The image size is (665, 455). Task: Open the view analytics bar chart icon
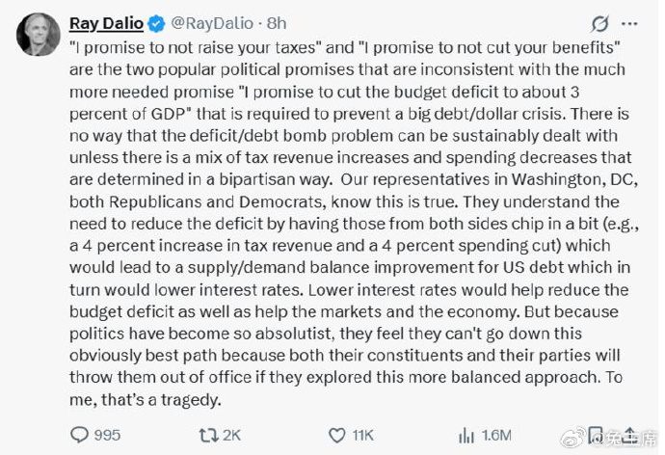pyautogui.click(x=465, y=434)
